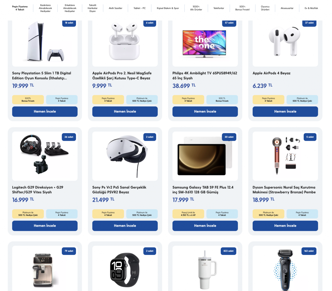The width and height of the screenshot is (332, 291).
Task: Click Hemen İncele for Apple AirPods 4
Action: pyautogui.click(x=285, y=112)
